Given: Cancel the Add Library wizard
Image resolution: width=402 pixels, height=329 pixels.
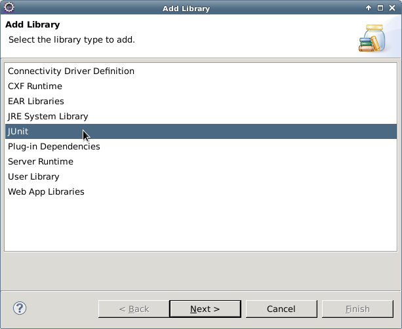Looking at the screenshot, I should (281, 309).
